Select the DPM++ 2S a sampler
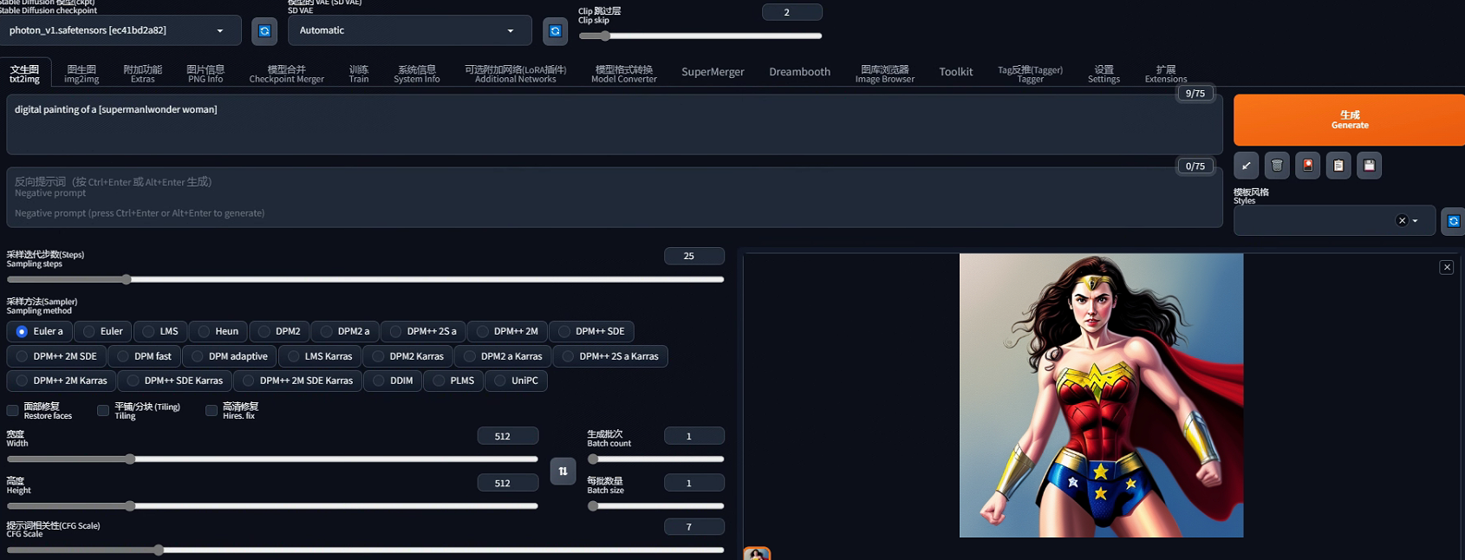 tap(423, 331)
